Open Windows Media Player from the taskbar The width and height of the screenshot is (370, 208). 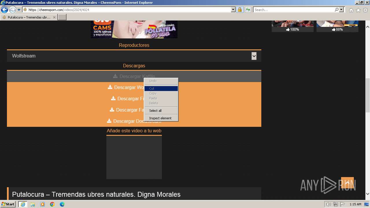[x=42, y=204]
